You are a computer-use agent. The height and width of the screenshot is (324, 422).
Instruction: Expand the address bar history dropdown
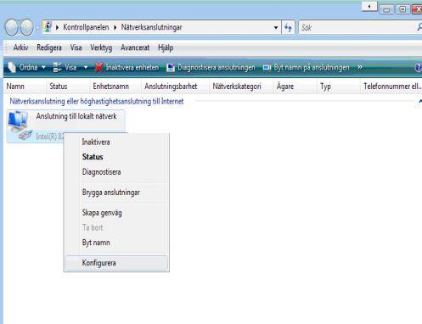[x=276, y=28]
